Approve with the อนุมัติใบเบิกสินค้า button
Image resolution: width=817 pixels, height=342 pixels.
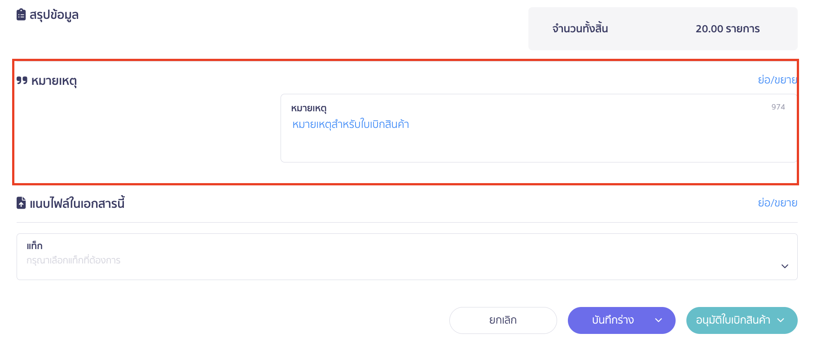point(733,320)
